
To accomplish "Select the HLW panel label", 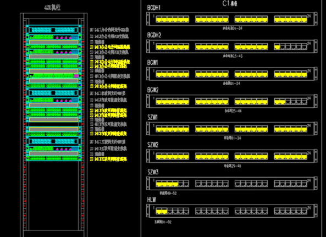I will [x=152, y=200].
